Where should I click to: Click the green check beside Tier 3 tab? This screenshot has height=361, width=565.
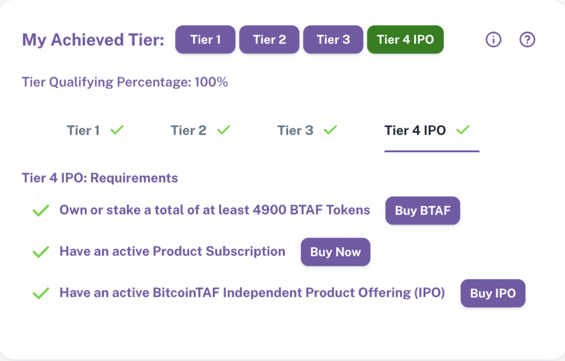click(x=331, y=130)
